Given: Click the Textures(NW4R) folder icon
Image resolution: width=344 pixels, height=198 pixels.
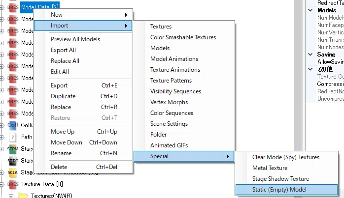Looking at the screenshot, I should pyautogui.click(x=23, y=196).
